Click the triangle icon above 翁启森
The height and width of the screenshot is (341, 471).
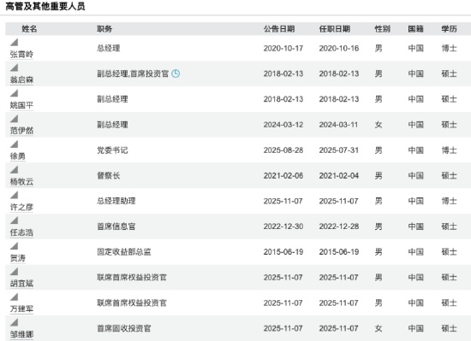coord(14,68)
